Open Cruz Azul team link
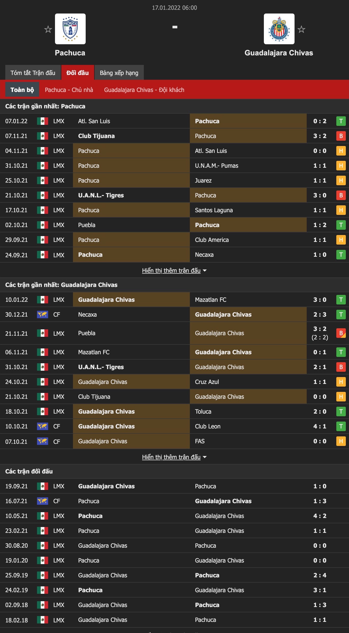Image resolution: width=349 pixels, height=633 pixels. point(207,382)
